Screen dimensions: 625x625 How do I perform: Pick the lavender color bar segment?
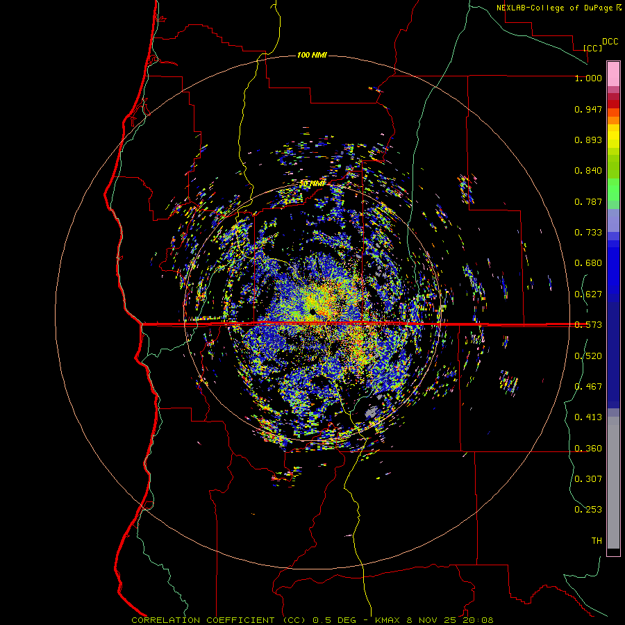613,220
